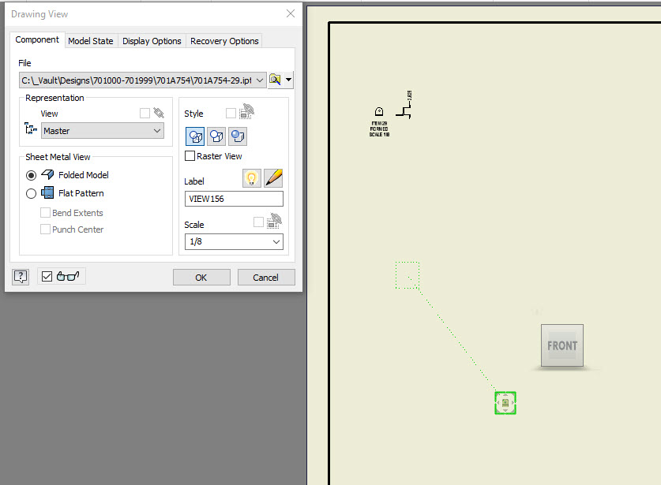Viewport: 661px width, 485px height.
Task: Open the Help question mark button
Action: 20,276
